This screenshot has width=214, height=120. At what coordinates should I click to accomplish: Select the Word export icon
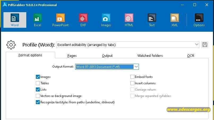point(15,20)
